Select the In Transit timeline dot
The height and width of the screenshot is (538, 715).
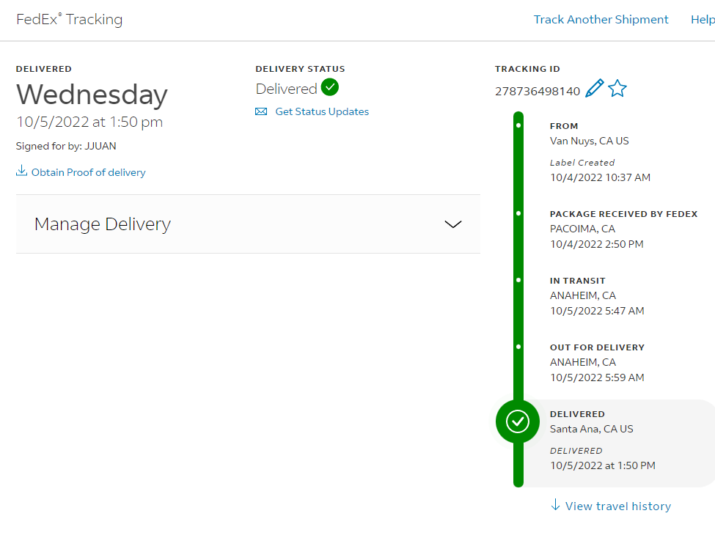pos(518,280)
